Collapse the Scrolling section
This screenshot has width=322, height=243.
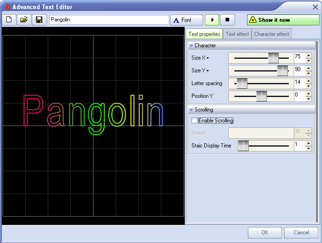click(x=191, y=110)
